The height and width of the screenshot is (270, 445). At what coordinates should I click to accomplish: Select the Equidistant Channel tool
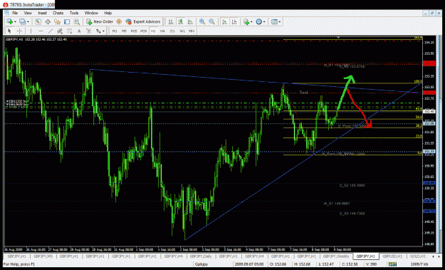point(60,31)
